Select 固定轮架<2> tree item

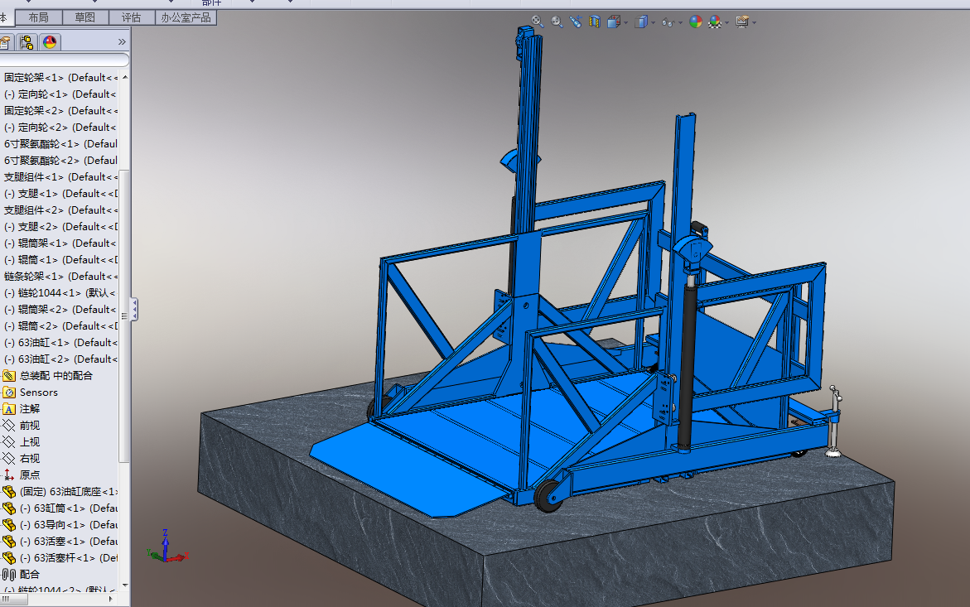pos(60,111)
